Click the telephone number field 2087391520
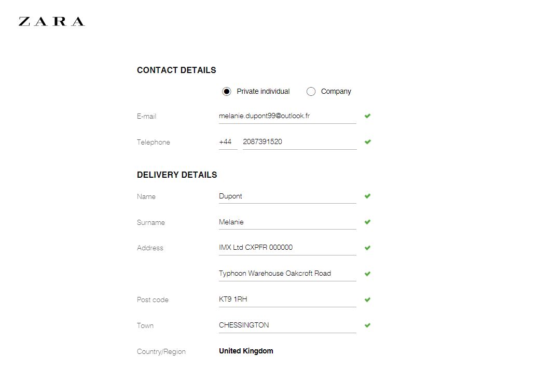The image size is (538, 370). pyautogui.click(x=299, y=142)
